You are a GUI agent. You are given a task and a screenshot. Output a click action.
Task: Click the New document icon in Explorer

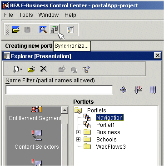(x=16, y=70)
